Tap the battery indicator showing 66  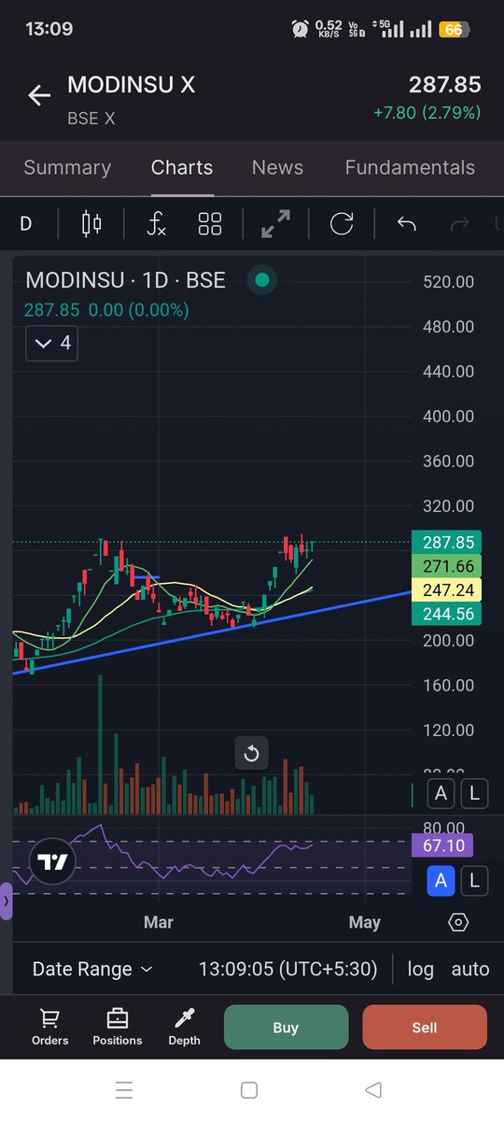click(452, 29)
